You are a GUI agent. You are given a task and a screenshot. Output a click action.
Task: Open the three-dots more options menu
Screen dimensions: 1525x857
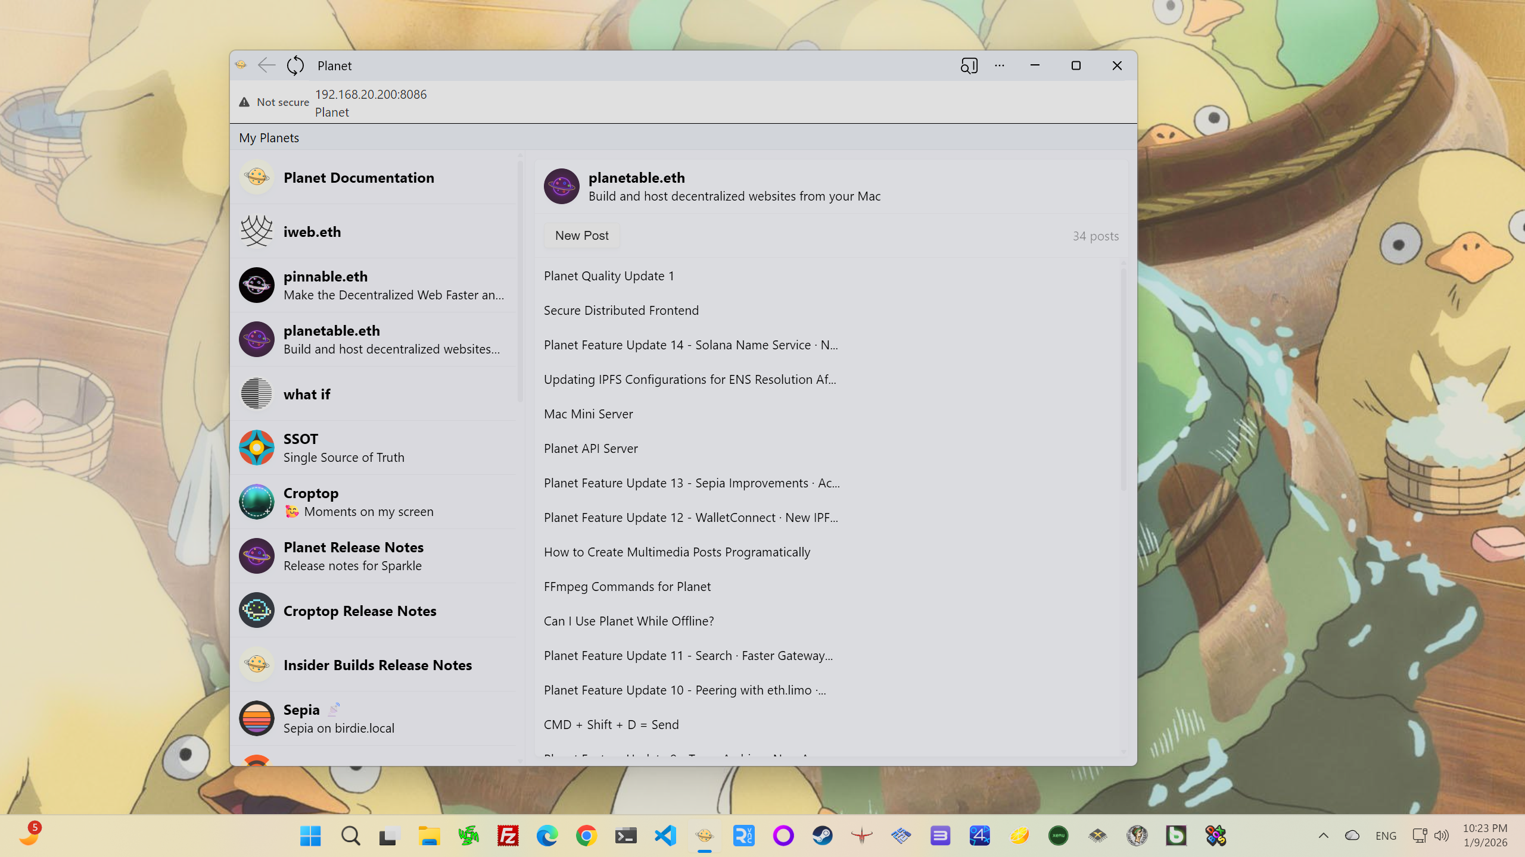(999, 65)
